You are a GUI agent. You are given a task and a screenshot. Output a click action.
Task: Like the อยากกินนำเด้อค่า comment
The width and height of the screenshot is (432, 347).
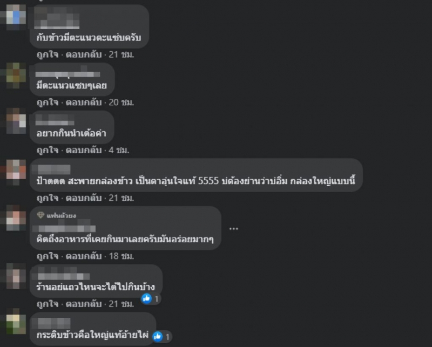(48, 150)
